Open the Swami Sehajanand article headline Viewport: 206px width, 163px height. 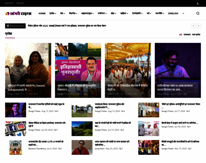coord(26,87)
